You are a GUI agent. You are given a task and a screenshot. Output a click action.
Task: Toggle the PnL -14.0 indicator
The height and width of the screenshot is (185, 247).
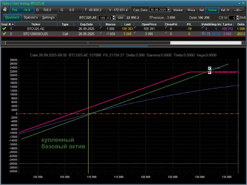[22, 10]
